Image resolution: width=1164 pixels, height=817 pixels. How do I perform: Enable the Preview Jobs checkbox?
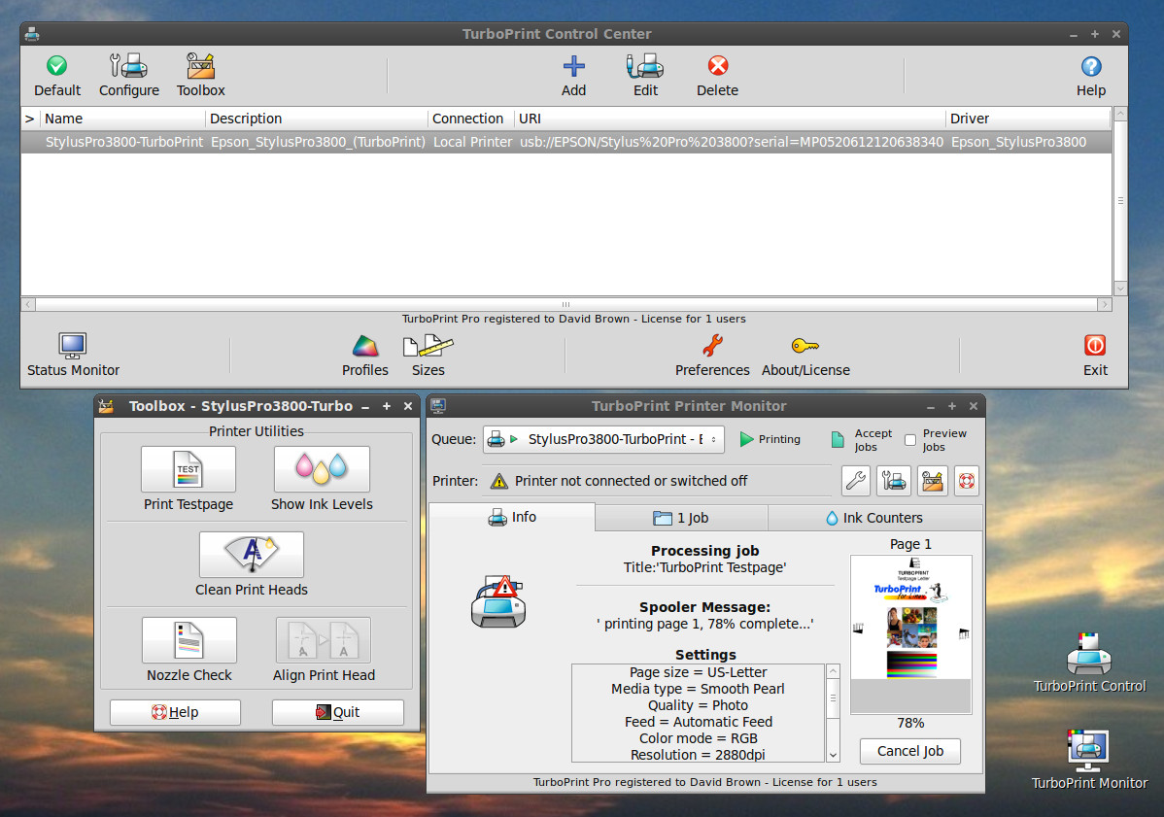click(x=910, y=440)
